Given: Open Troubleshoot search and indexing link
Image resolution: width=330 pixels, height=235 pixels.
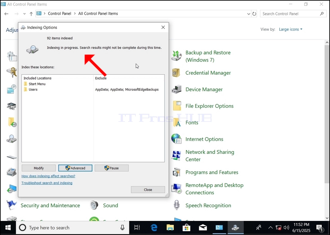Looking at the screenshot, I should 47,183.
